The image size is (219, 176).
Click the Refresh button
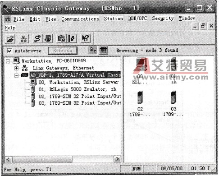pyautogui.click(x=63, y=51)
